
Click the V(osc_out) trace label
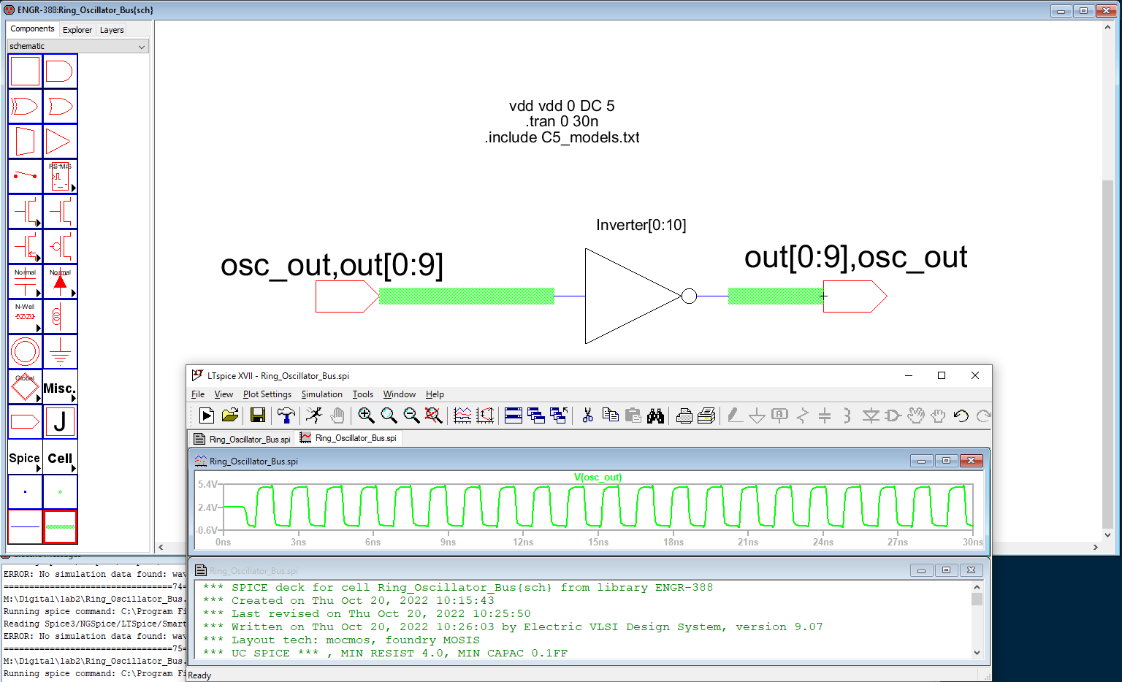tap(598, 478)
